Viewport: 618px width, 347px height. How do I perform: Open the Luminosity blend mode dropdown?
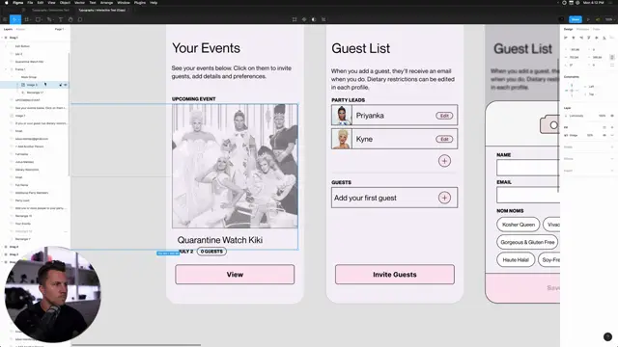click(x=576, y=116)
